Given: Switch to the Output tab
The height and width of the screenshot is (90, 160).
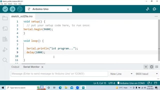Looking at the screenshot, I should tap(15, 67).
